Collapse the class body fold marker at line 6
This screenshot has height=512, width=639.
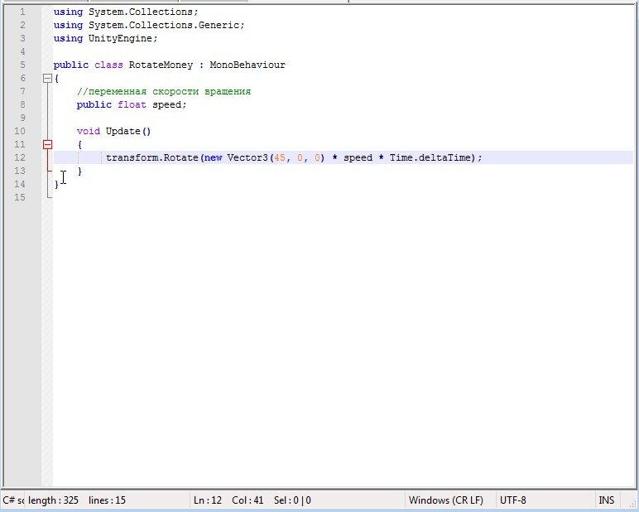(48, 79)
